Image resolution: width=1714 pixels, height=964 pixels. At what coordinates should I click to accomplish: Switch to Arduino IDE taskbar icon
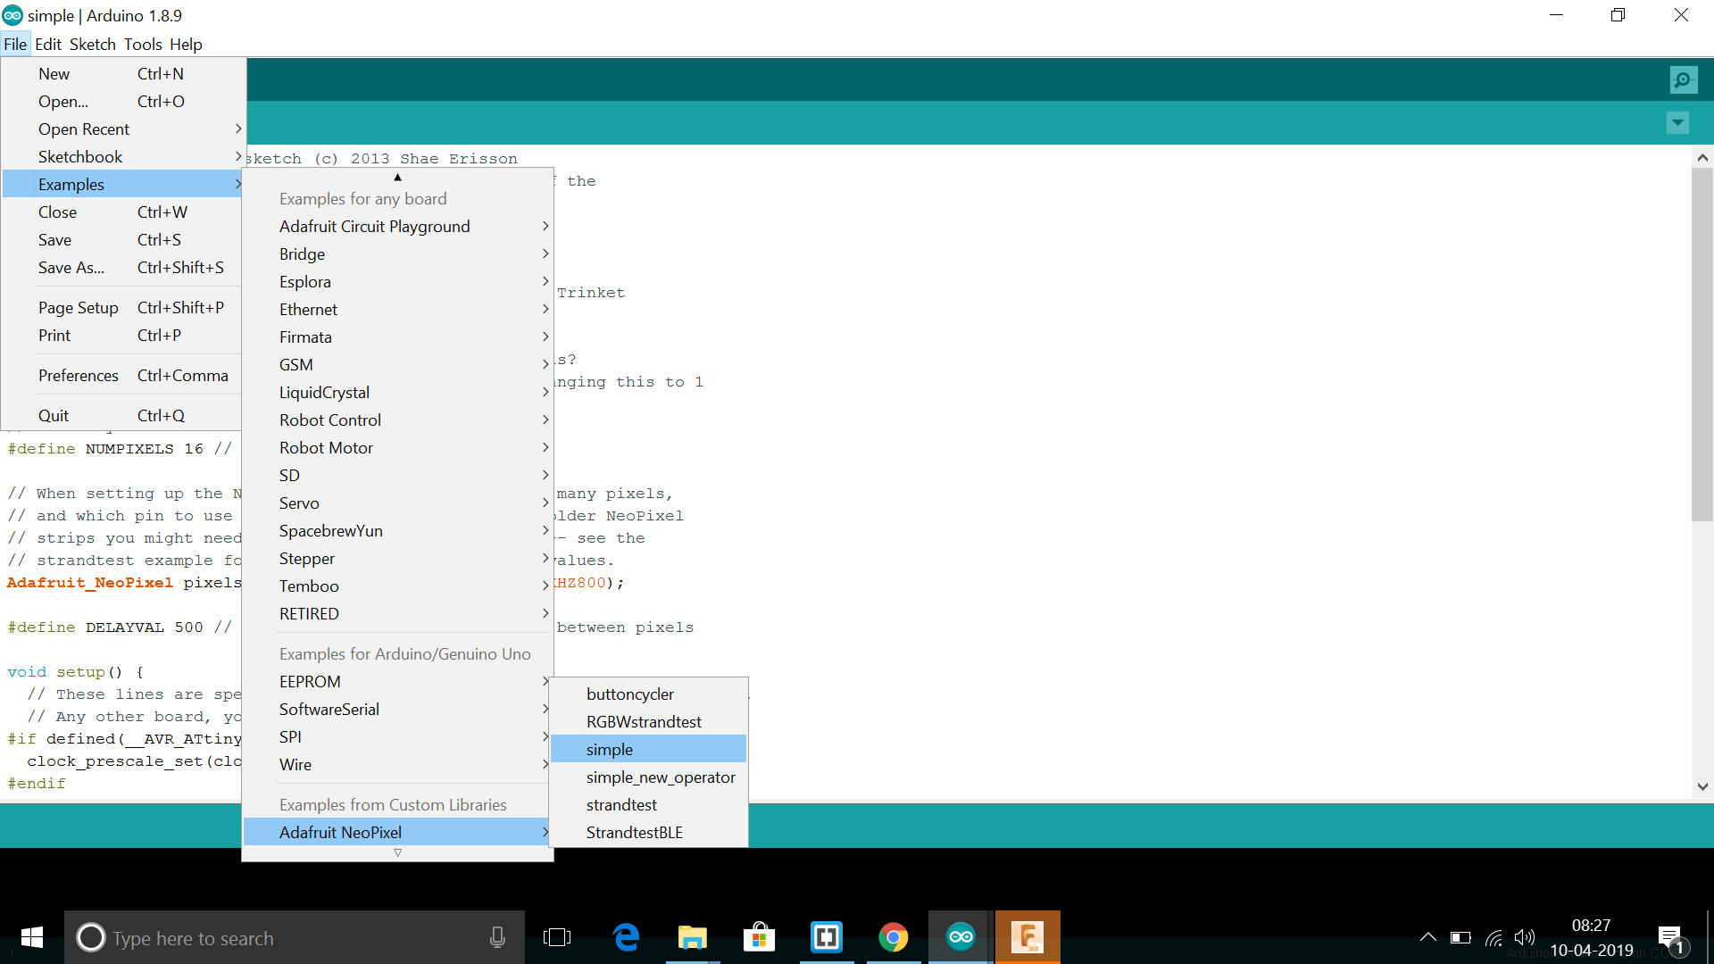click(961, 937)
